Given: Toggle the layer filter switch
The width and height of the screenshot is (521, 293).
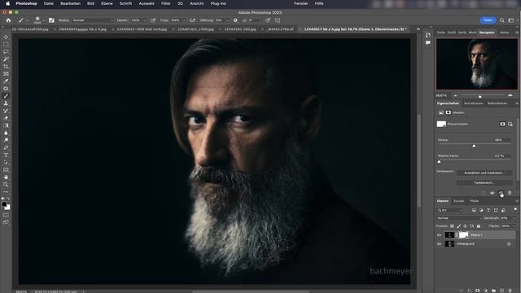Looking at the screenshot, I should coord(515,209).
